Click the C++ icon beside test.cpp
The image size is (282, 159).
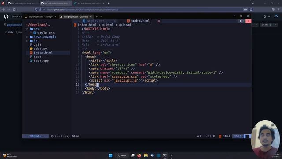(x=31, y=61)
